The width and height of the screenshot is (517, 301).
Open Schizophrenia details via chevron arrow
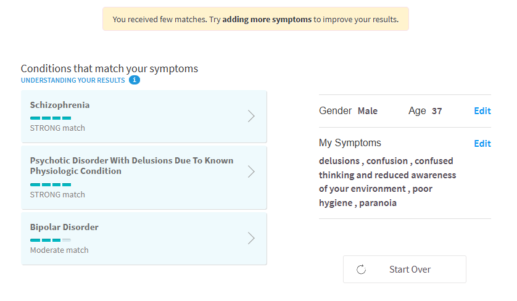(x=251, y=116)
